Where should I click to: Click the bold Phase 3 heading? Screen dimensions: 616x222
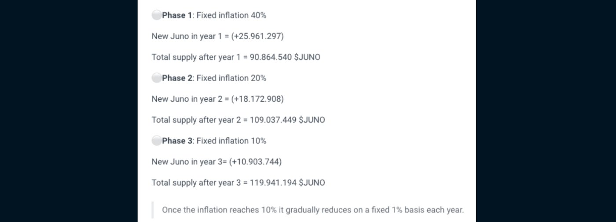click(177, 141)
